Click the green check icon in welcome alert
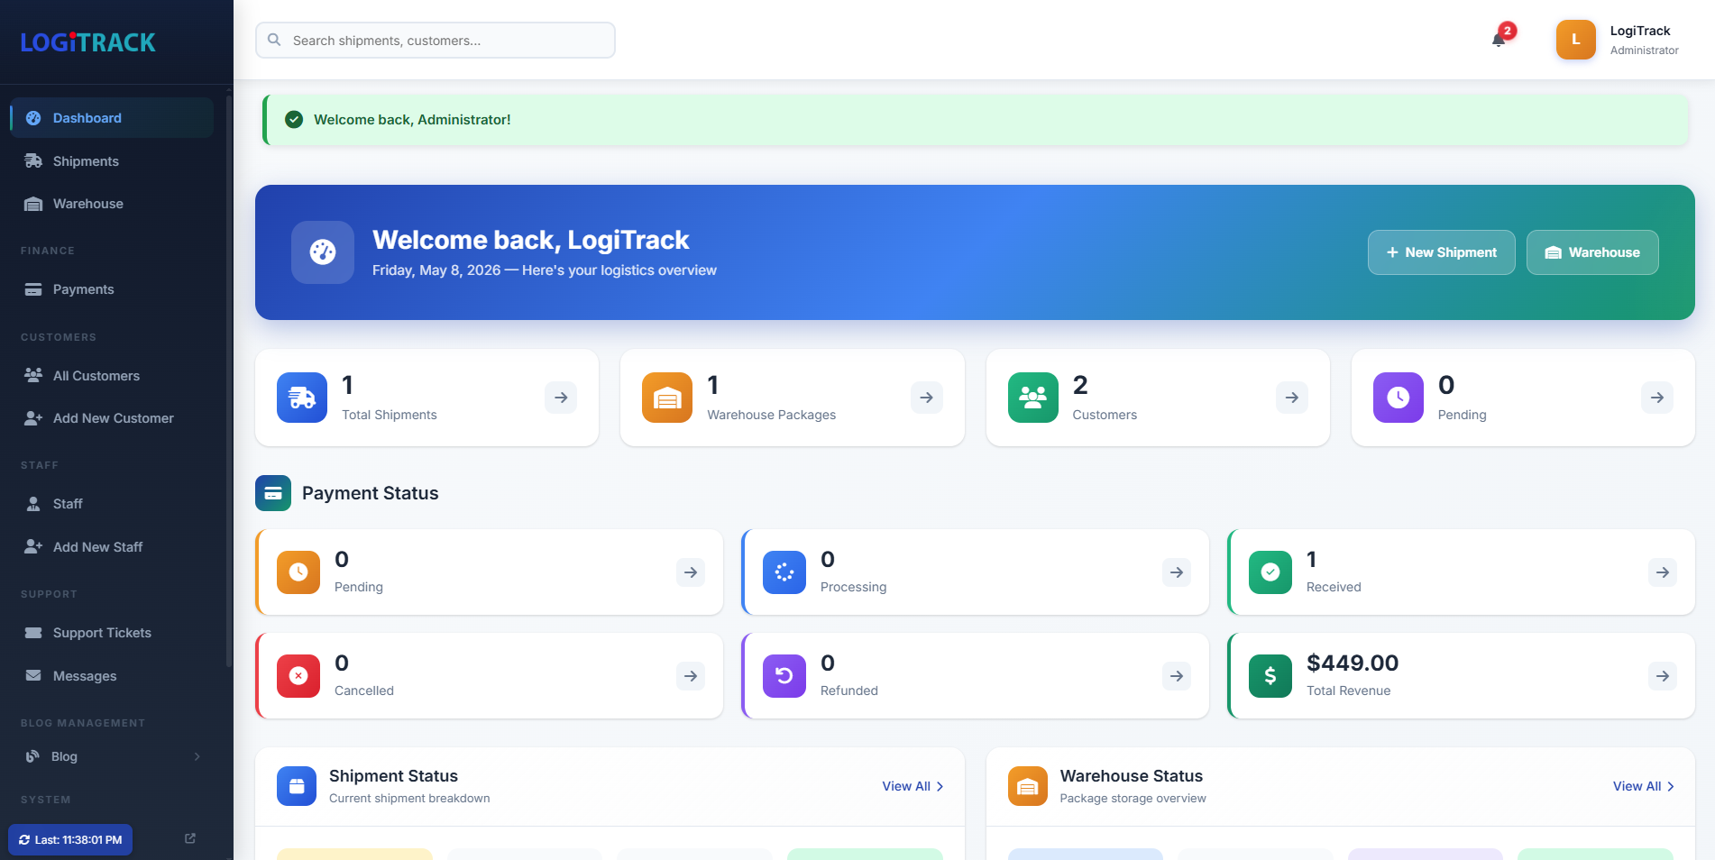This screenshot has width=1715, height=860. (x=294, y=119)
